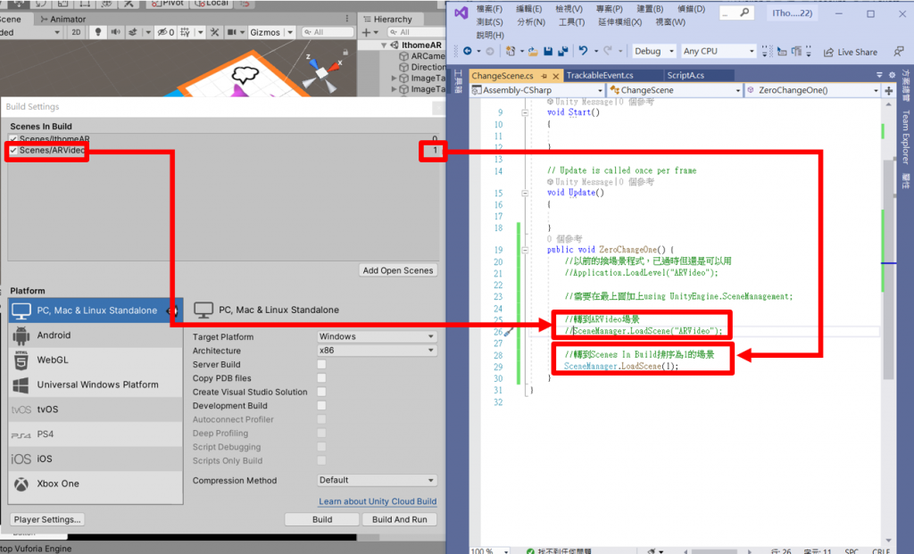Toggle hidden objects visibility counter
This screenshot has width=914, height=554.
(165, 32)
